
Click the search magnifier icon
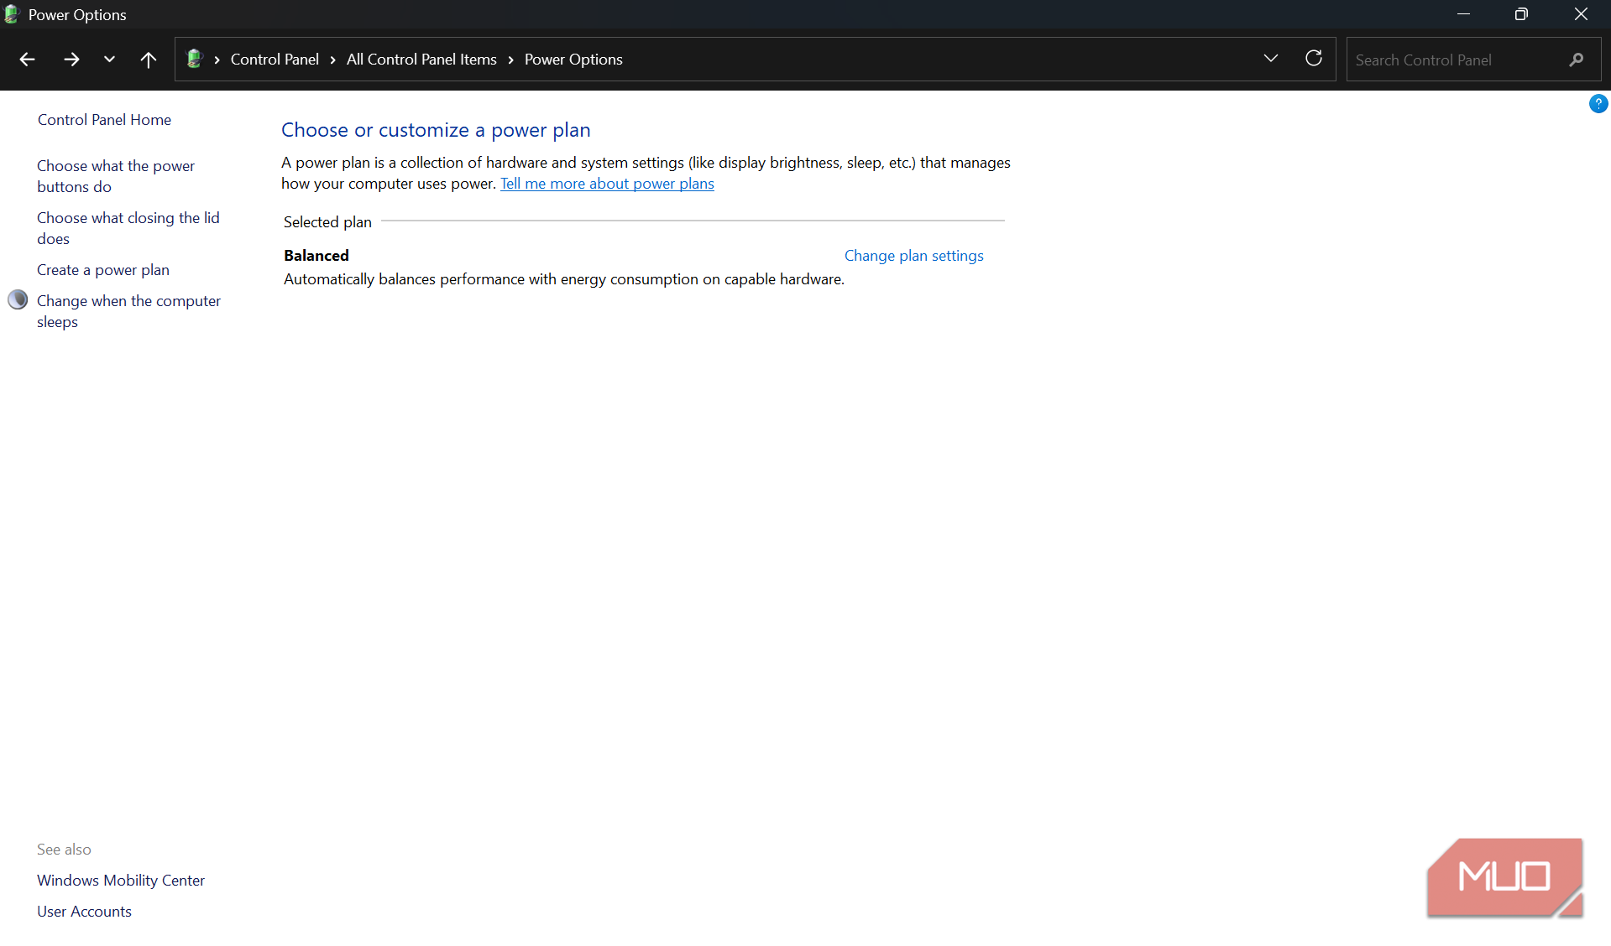1577,60
